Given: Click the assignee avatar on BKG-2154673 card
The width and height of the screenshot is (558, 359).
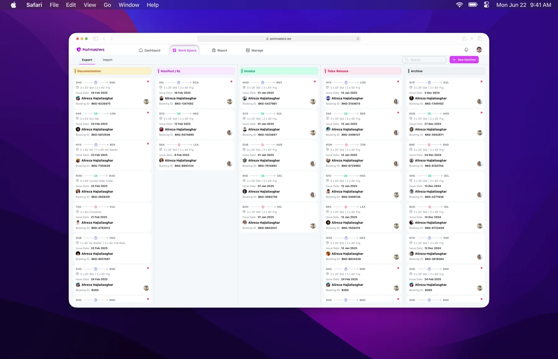Looking at the screenshot, I should [396, 101].
